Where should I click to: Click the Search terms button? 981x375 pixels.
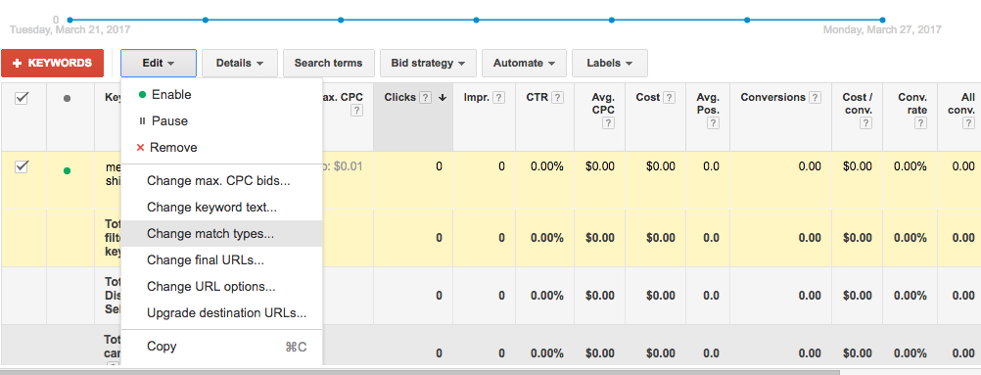click(328, 64)
